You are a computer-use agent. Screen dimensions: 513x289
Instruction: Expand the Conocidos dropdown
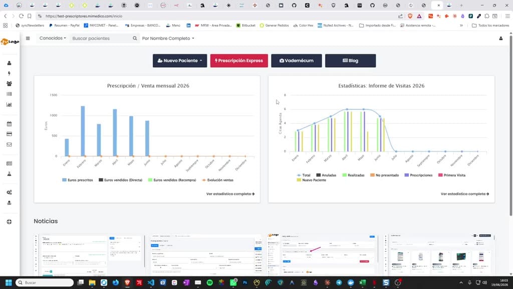tap(53, 38)
